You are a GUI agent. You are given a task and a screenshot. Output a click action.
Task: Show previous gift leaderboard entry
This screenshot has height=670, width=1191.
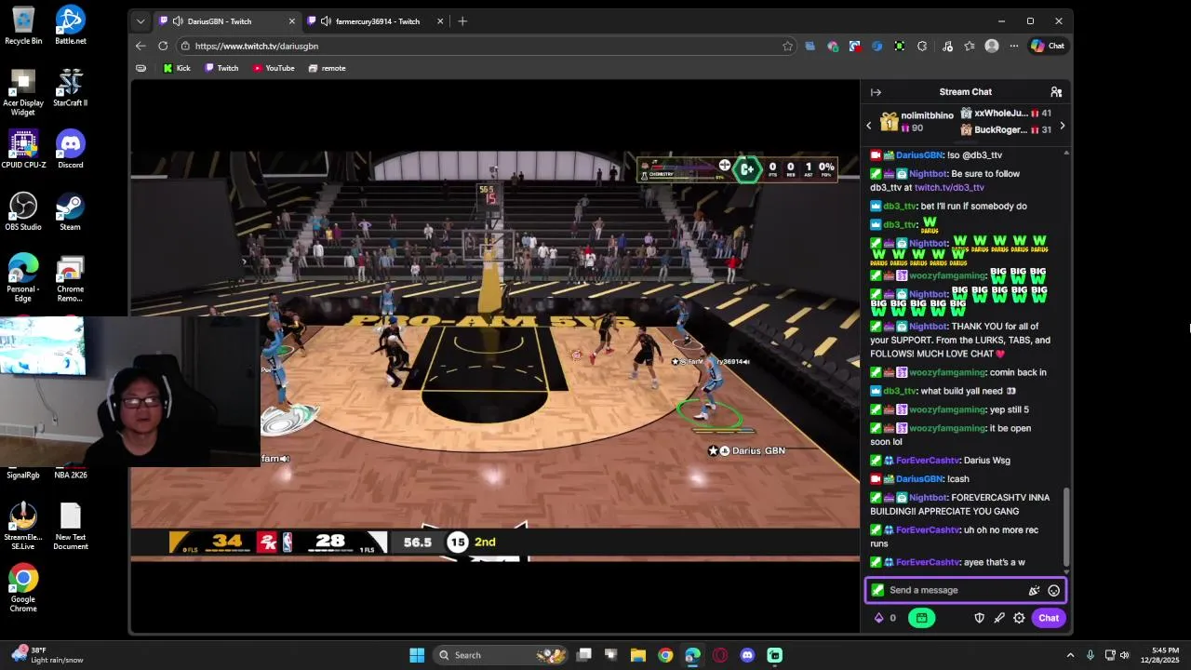[x=869, y=126]
